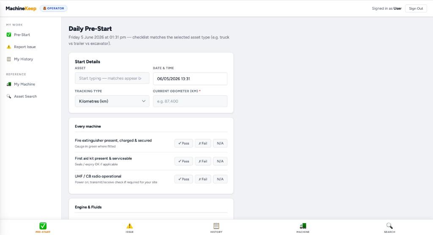The height and width of the screenshot is (235, 433).
Task: Select the Machine truck icon in bottom bar
Action: [x=303, y=226]
